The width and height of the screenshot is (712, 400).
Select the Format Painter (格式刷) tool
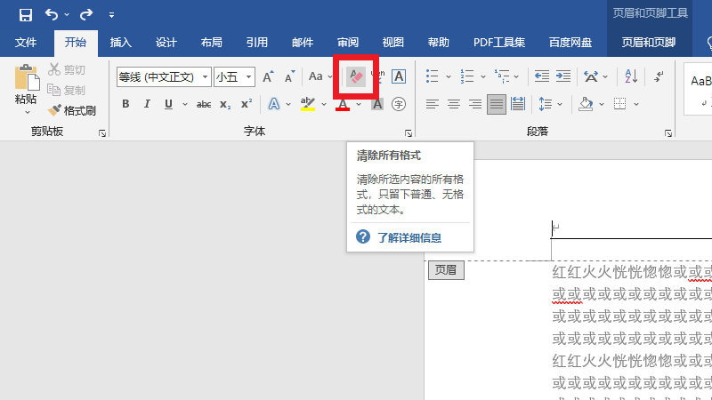[x=72, y=110]
